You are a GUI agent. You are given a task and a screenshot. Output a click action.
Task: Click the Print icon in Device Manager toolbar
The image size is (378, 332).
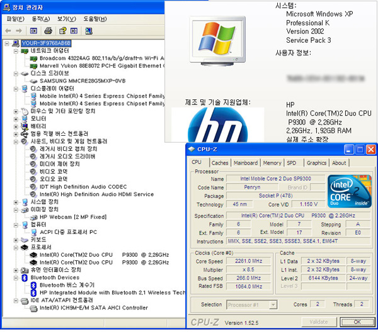49,31
